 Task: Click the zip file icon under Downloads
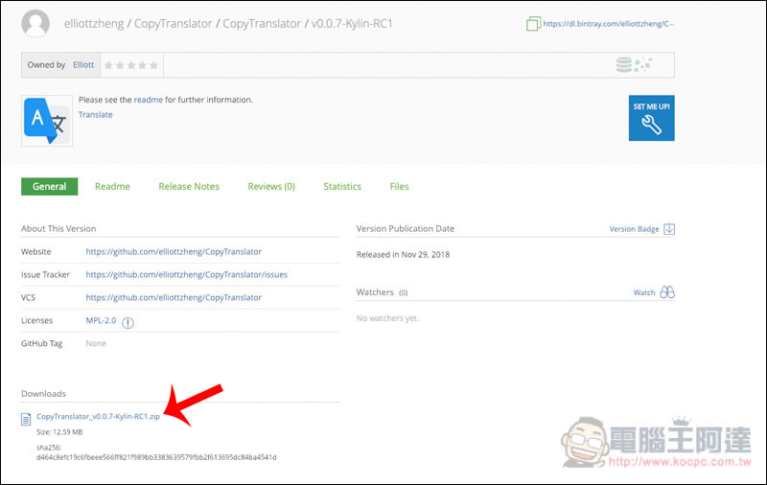[27, 417]
